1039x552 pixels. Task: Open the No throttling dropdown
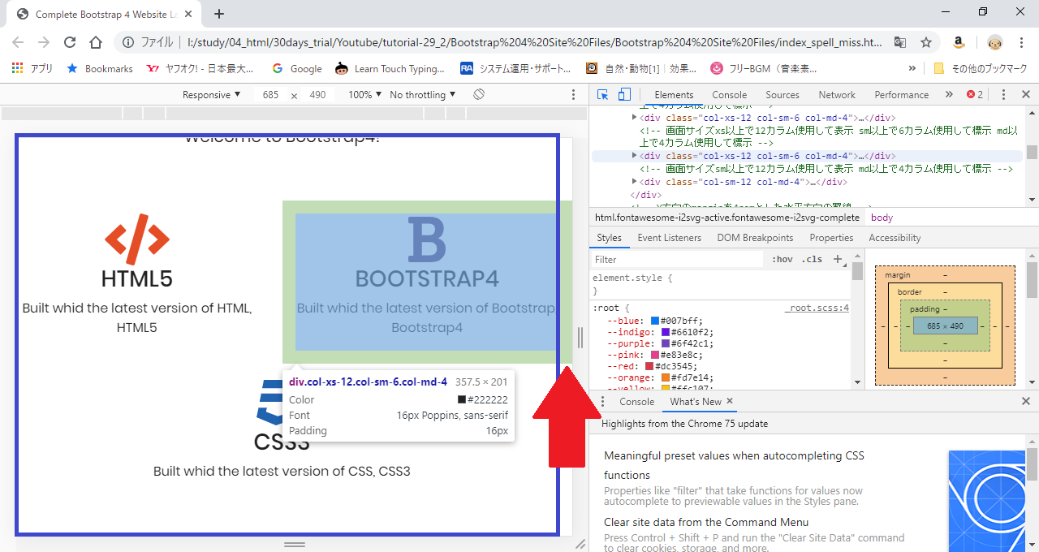(421, 95)
